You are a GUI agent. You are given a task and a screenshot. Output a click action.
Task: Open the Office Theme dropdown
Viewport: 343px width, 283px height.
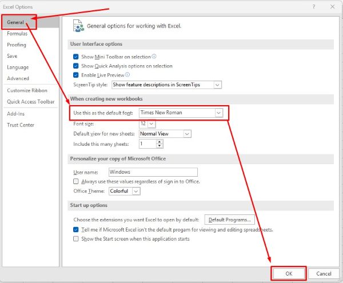point(135,191)
